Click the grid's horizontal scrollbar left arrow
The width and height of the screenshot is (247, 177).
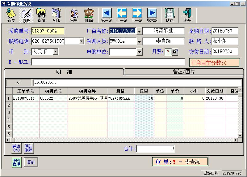click(x=8, y=140)
